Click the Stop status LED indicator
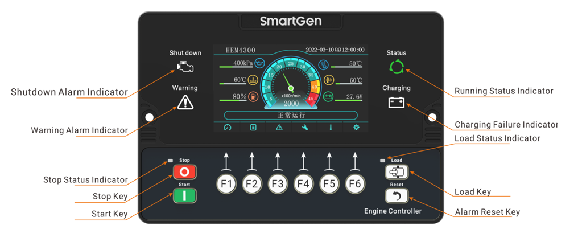Image resolution: width=578 pixels, height=225 pixels. [170, 161]
